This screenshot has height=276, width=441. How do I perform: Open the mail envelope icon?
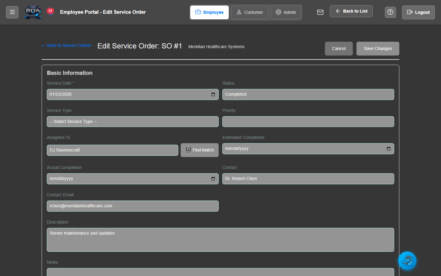point(320,12)
